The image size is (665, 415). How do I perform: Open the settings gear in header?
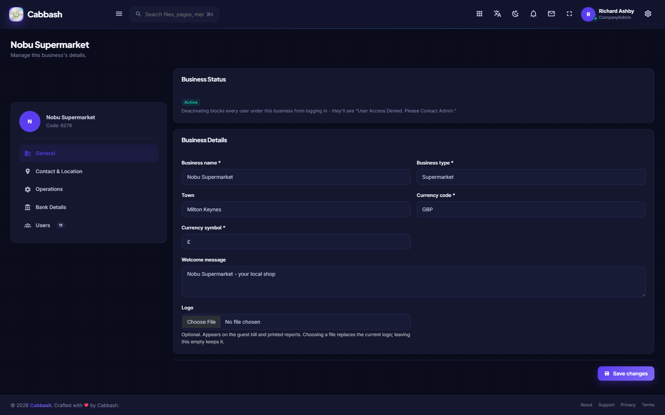pos(648,14)
